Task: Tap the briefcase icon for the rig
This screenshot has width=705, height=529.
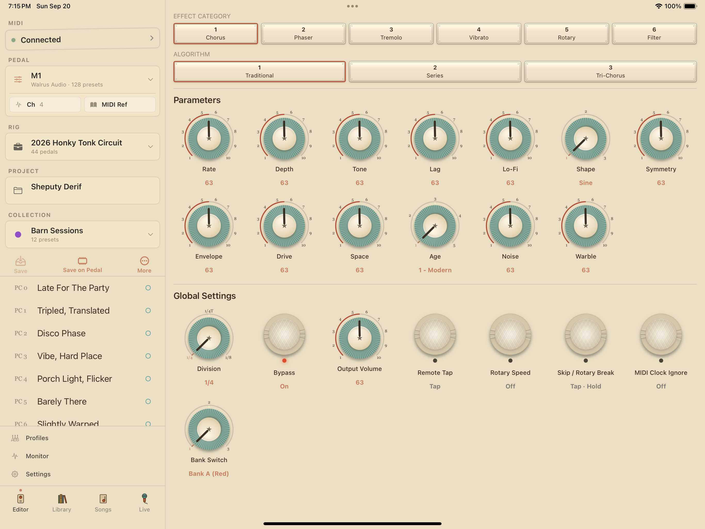Action: [x=18, y=147]
